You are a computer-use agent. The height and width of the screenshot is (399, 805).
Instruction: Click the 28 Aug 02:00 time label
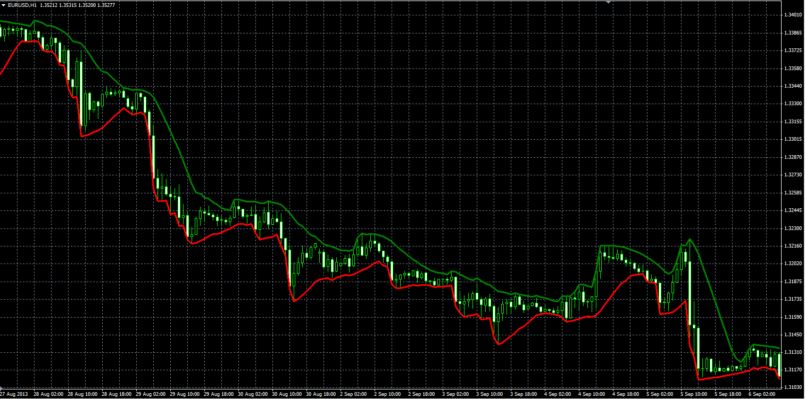48,395
